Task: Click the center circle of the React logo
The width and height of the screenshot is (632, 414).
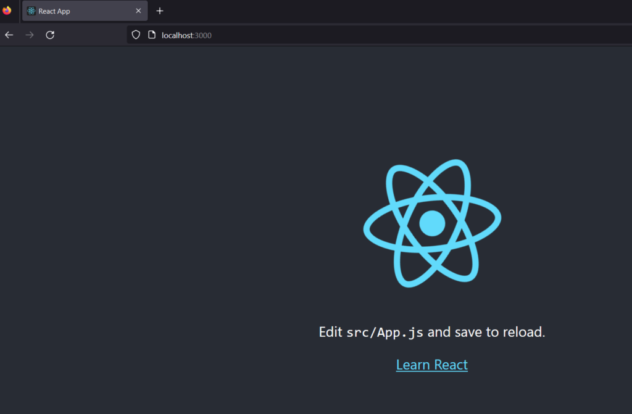Action: (x=432, y=223)
